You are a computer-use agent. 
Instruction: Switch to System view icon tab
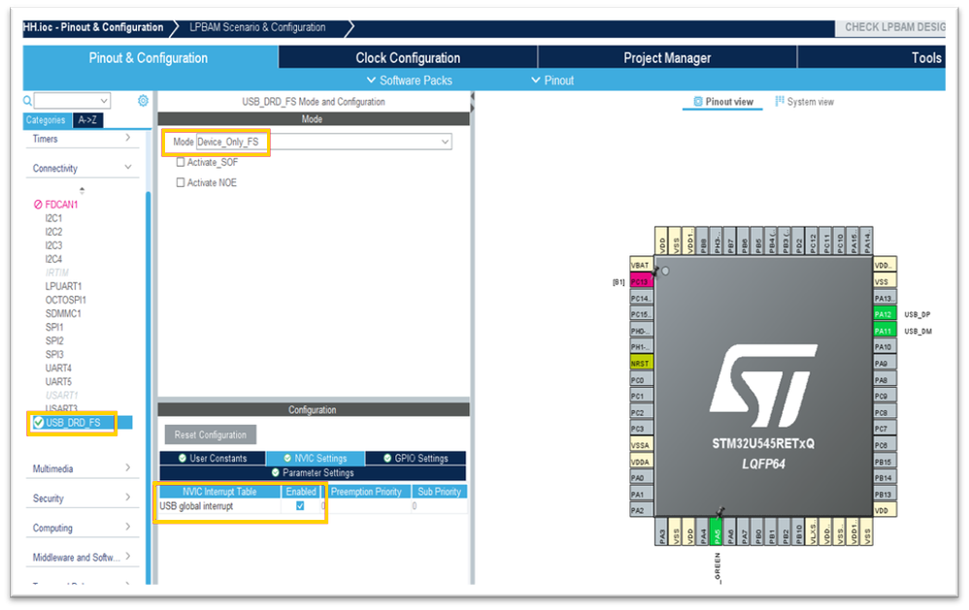click(x=804, y=101)
